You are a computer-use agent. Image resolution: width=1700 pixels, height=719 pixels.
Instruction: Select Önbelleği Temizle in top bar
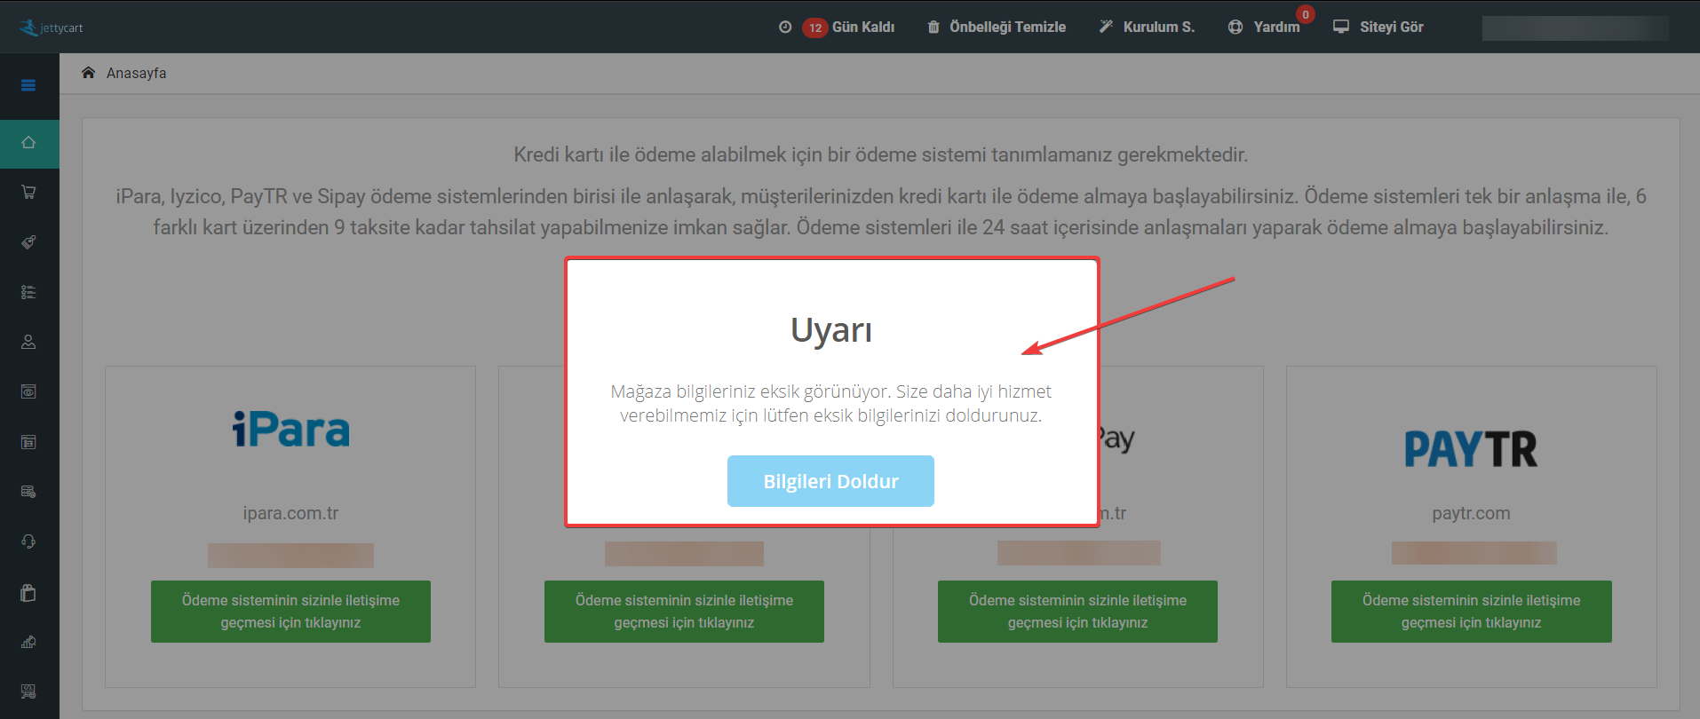1008,27
